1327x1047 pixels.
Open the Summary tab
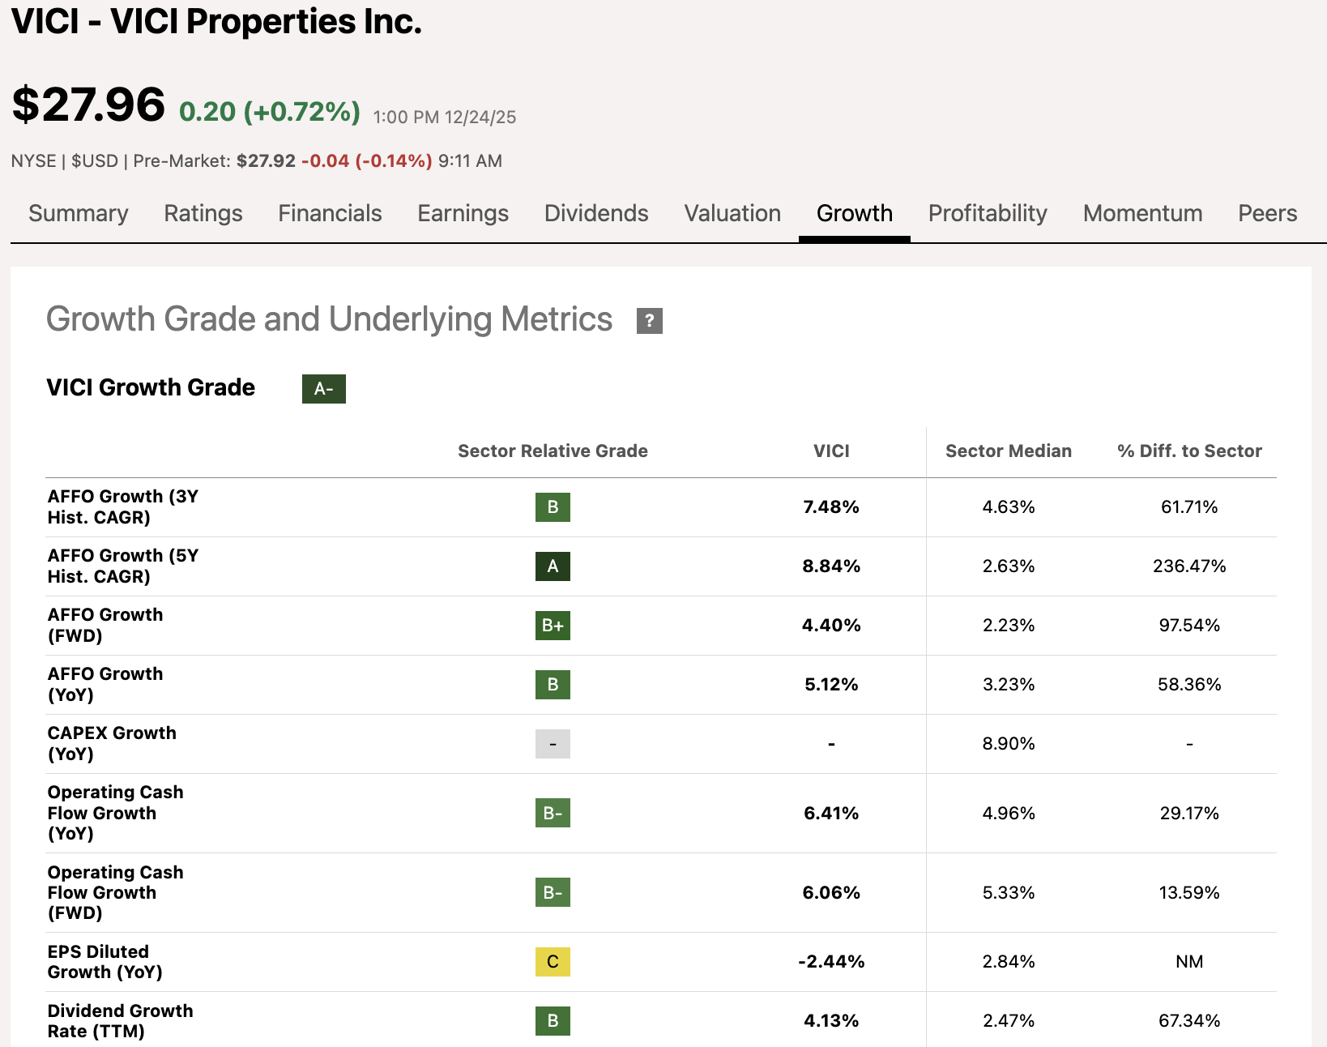pos(79,213)
